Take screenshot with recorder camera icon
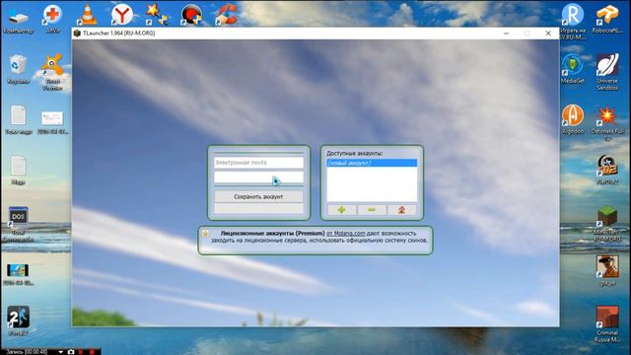The image size is (631, 355). pyautogui.click(x=71, y=352)
